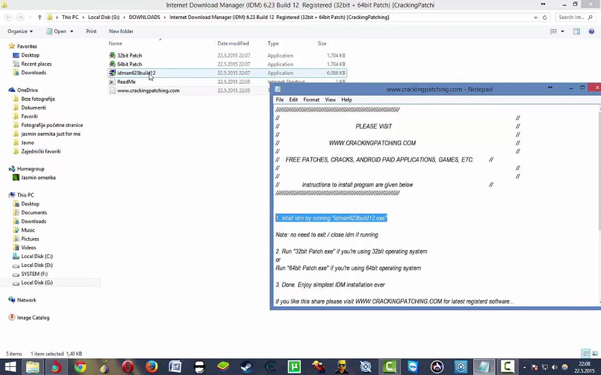Open Notepad Format menu
This screenshot has width=601, height=375.
[311, 100]
